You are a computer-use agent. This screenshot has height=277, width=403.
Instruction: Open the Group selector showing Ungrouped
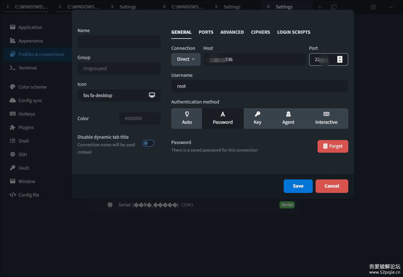click(x=119, y=68)
